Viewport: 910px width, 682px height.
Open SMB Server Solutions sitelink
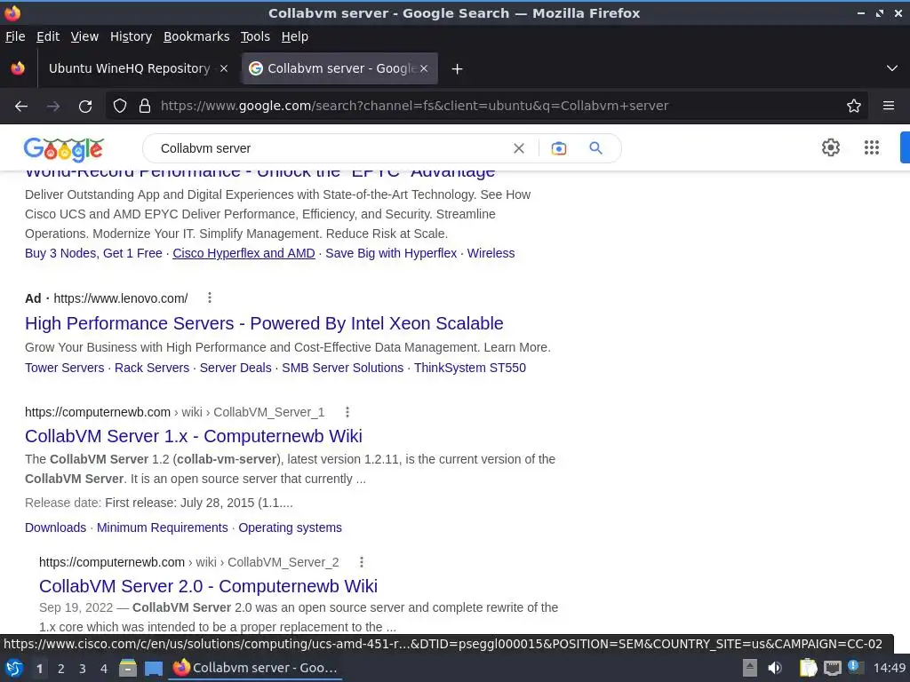point(342,368)
